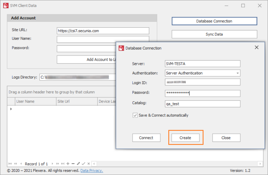The width and height of the screenshot is (268, 175).
Task: Toggle Save & Connect automatically checkbox
Action: pyautogui.click(x=135, y=115)
